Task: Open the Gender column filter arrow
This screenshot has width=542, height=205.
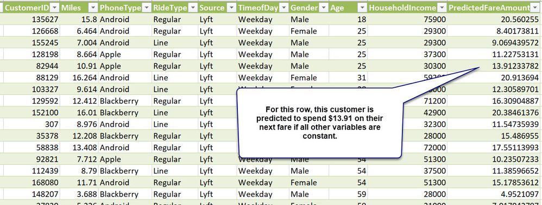Action: click(323, 8)
